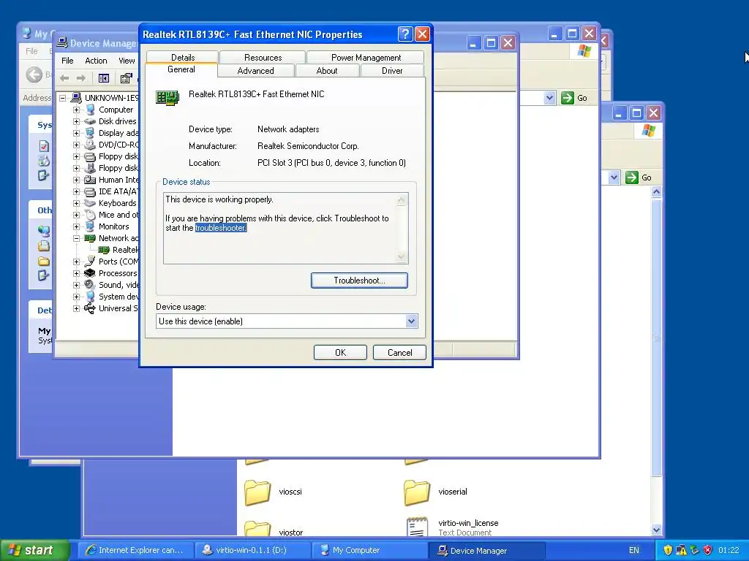Click the Troubleshoot... button
Image resolution: width=749 pixels, height=561 pixels.
pos(359,280)
